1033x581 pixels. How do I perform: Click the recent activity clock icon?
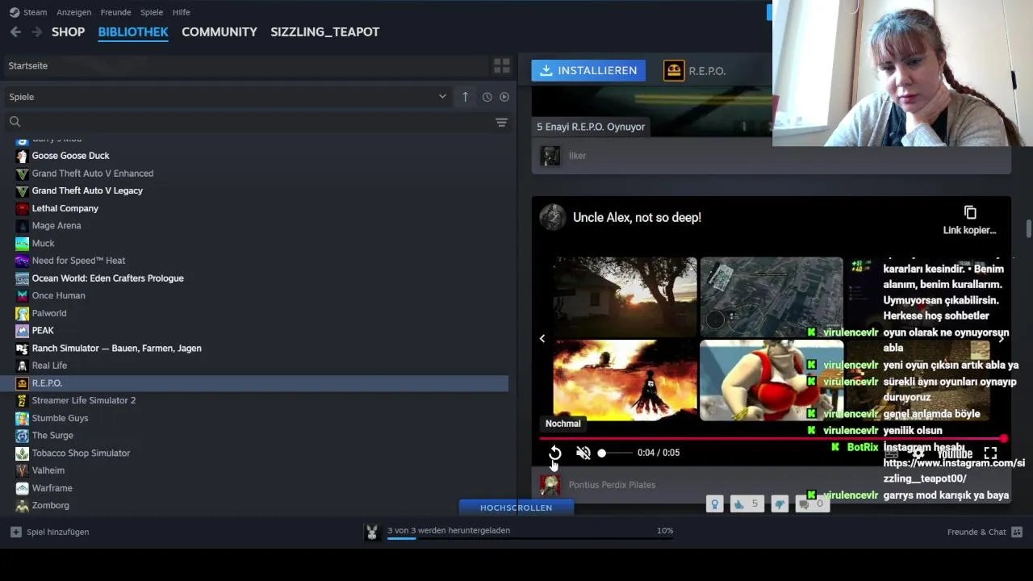pos(487,97)
